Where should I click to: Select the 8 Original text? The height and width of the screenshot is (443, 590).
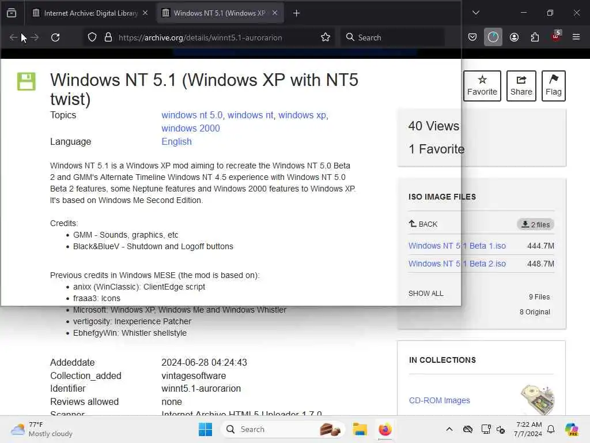(x=535, y=312)
